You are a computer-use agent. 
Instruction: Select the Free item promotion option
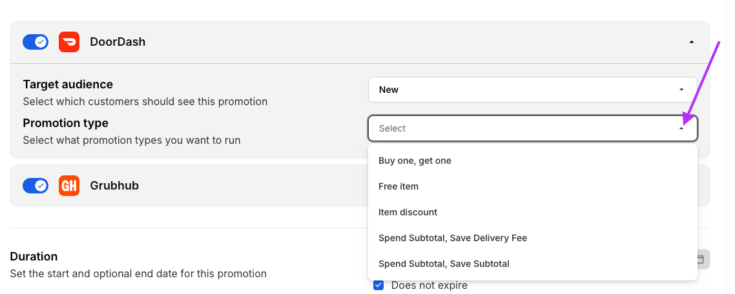[x=399, y=186]
